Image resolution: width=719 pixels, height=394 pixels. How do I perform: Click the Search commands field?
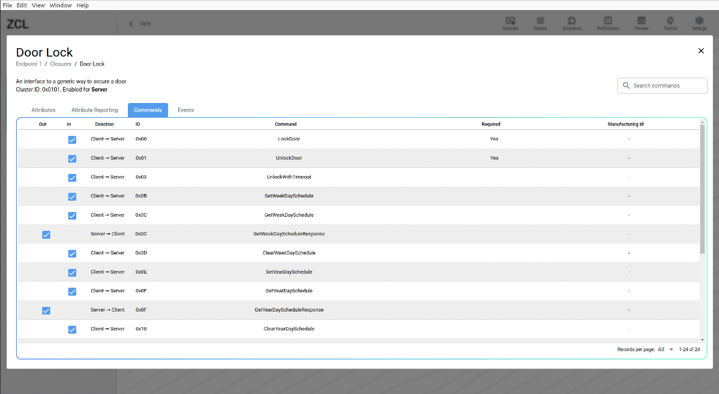coord(661,85)
